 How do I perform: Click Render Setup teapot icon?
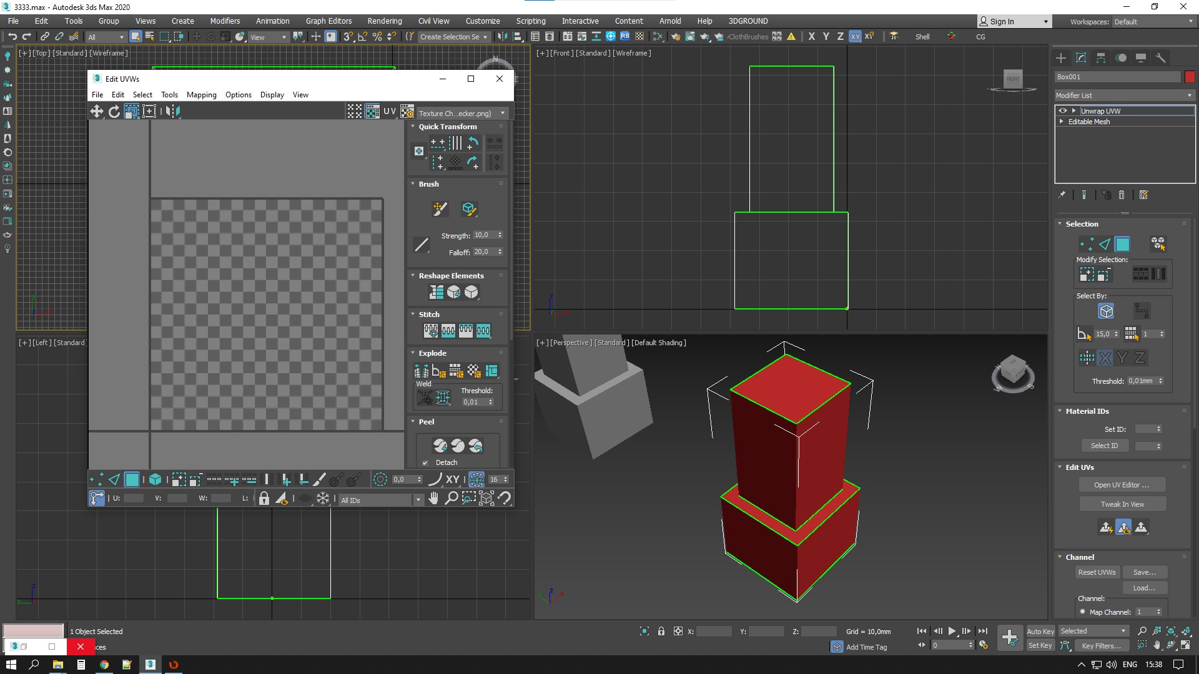[676, 37]
